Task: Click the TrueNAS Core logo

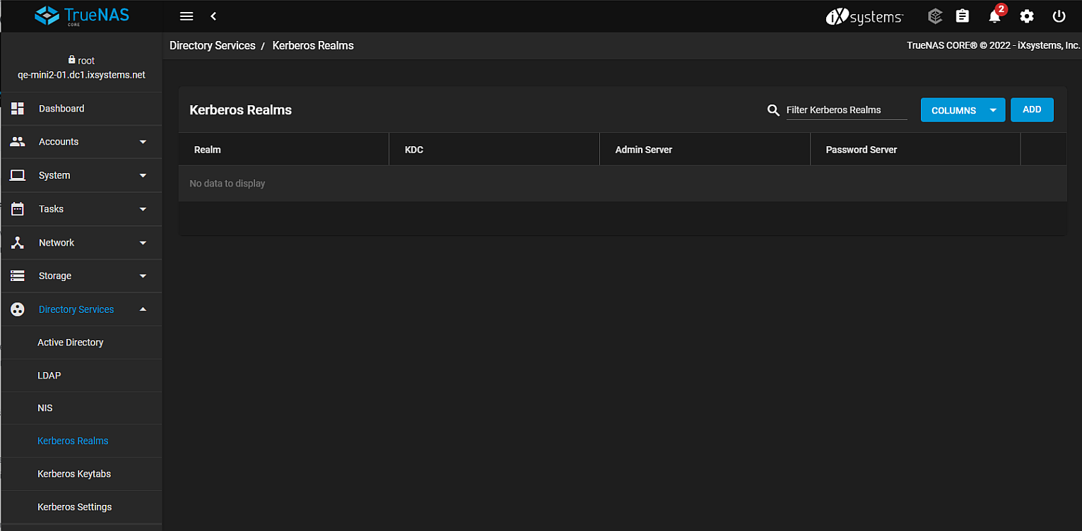Action: point(81,16)
